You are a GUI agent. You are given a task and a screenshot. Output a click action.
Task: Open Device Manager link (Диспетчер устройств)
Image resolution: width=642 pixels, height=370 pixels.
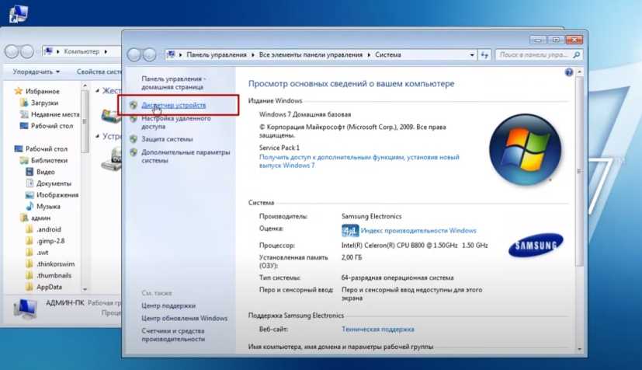click(174, 105)
